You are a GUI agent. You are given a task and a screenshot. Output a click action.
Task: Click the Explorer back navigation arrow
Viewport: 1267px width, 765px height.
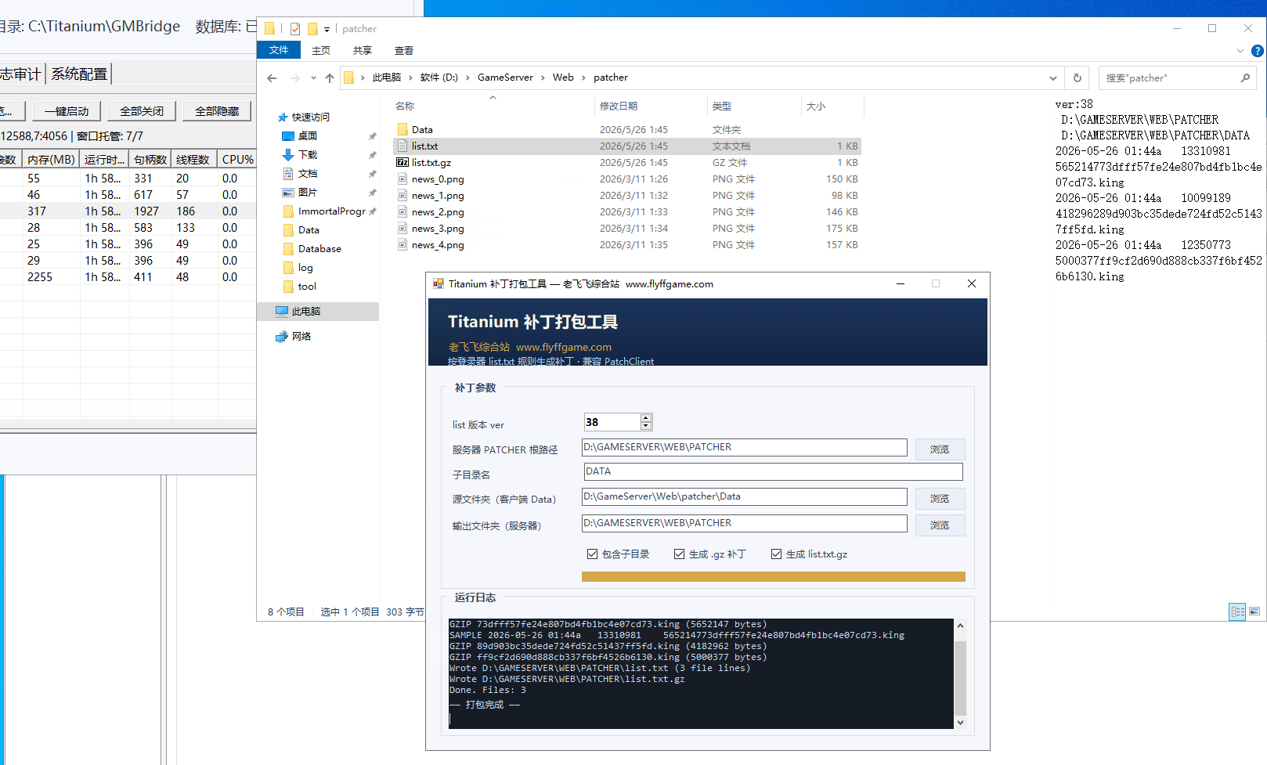(272, 78)
